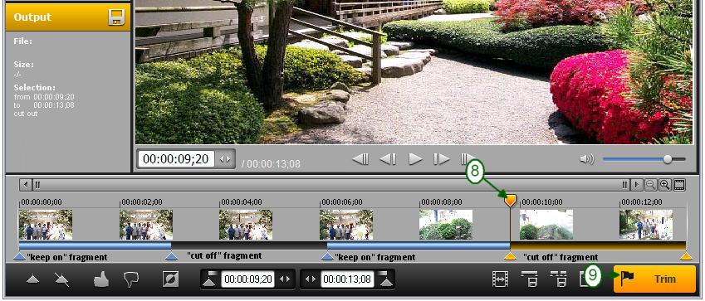This screenshot has width=705, height=301.
Task: Click the left handle of the timeline scrollbar
Action: (x=37, y=185)
